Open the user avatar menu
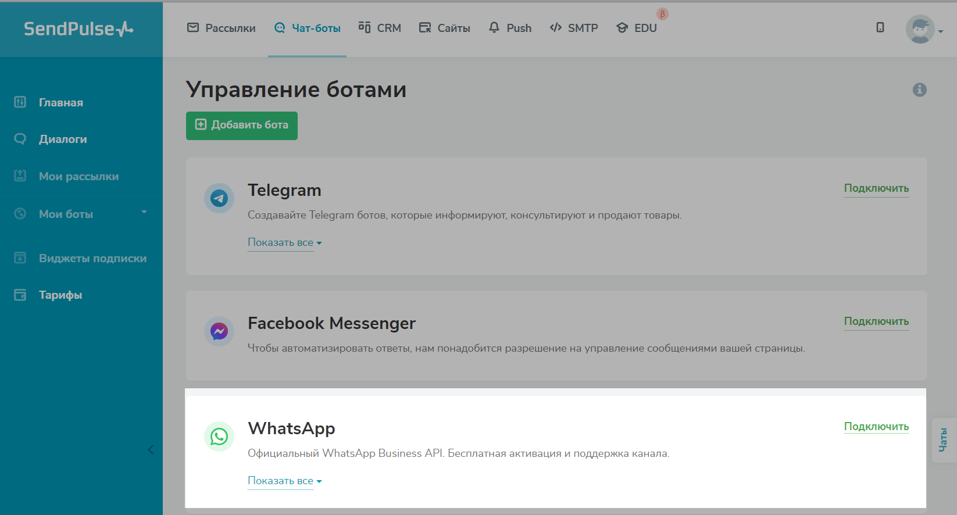The image size is (957, 515). [920, 28]
